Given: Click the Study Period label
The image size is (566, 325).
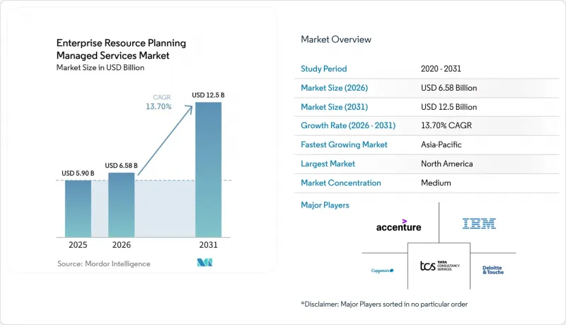Looking at the screenshot, I should click(x=324, y=69).
